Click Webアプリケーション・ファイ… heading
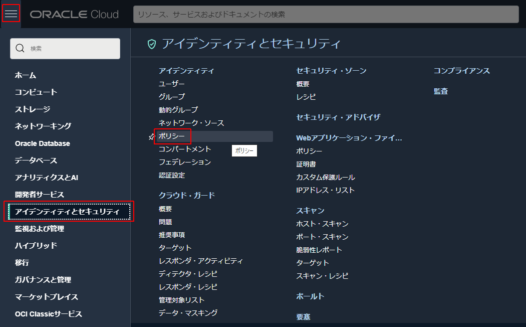 (349, 138)
